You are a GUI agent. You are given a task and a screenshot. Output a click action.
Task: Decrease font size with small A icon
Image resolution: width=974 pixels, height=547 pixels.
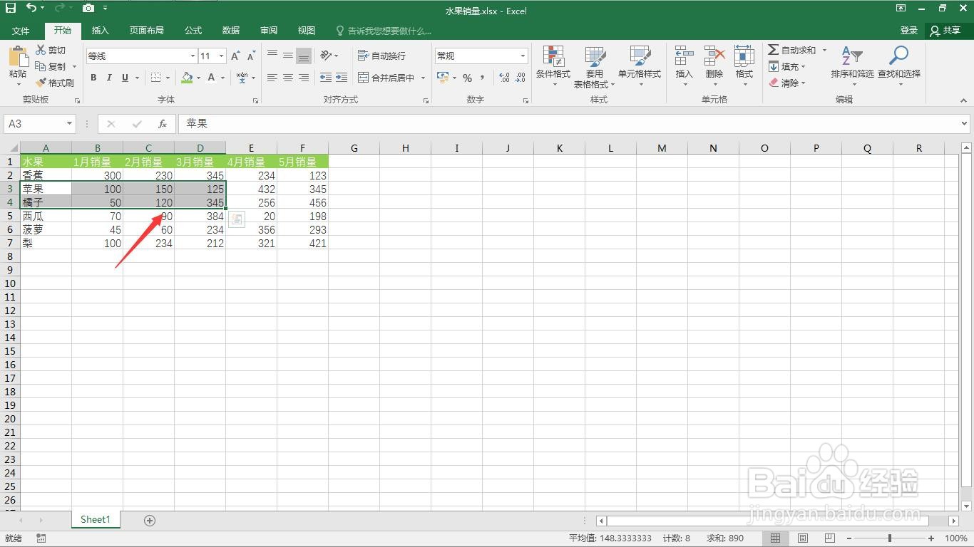(x=251, y=56)
